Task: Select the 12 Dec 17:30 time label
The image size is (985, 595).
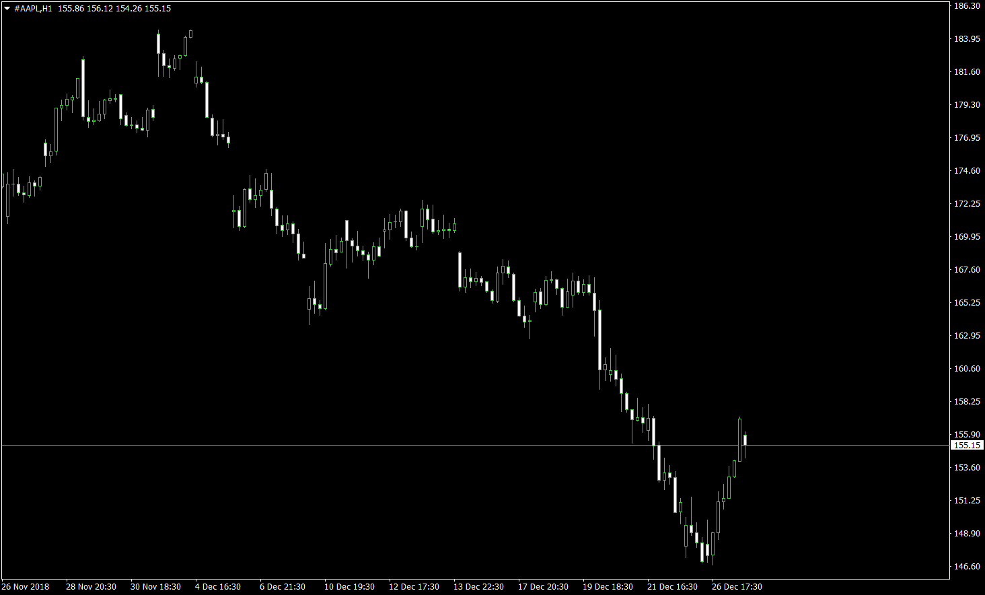Action: point(414,587)
